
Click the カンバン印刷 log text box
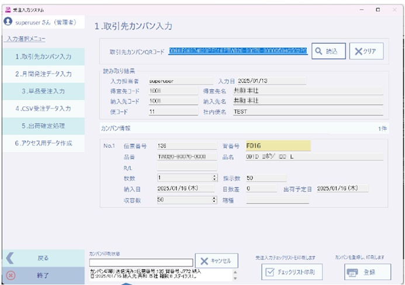(161, 274)
